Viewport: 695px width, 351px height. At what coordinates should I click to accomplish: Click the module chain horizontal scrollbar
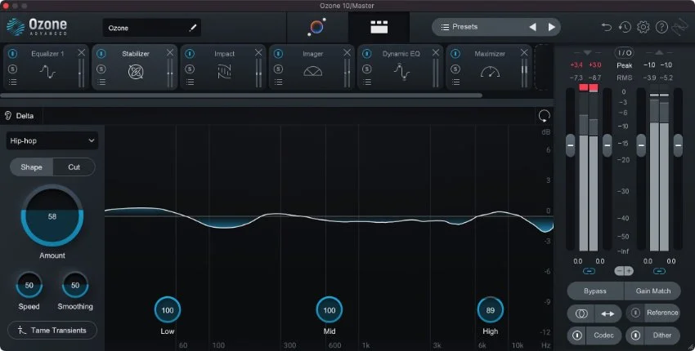[241, 96]
